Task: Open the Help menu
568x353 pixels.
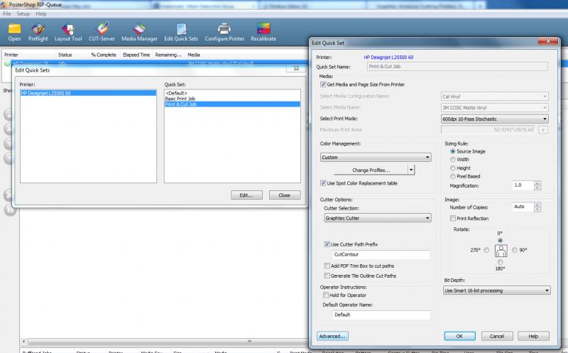Action: pyautogui.click(x=41, y=13)
